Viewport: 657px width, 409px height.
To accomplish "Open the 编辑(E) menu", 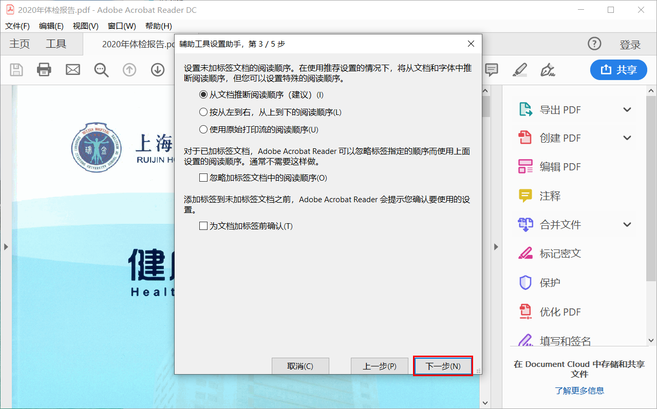I will [51, 26].
